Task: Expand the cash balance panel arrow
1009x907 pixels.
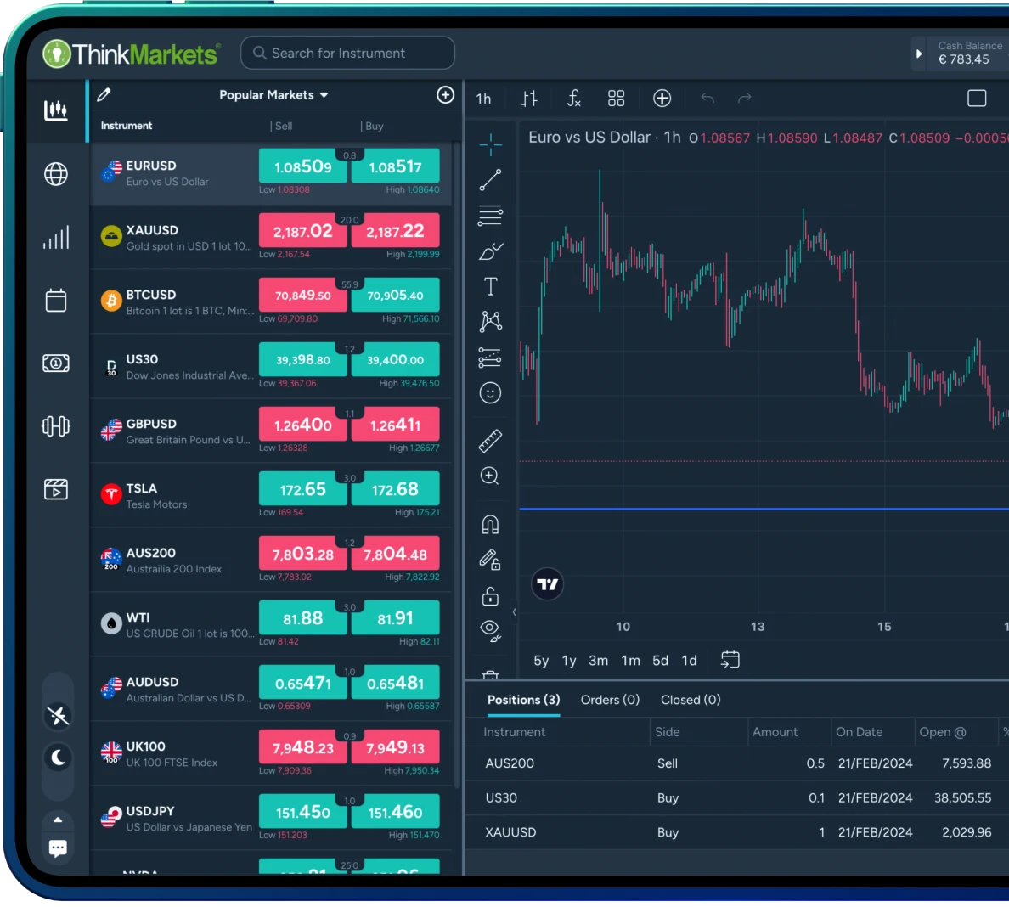Action: 919,54
